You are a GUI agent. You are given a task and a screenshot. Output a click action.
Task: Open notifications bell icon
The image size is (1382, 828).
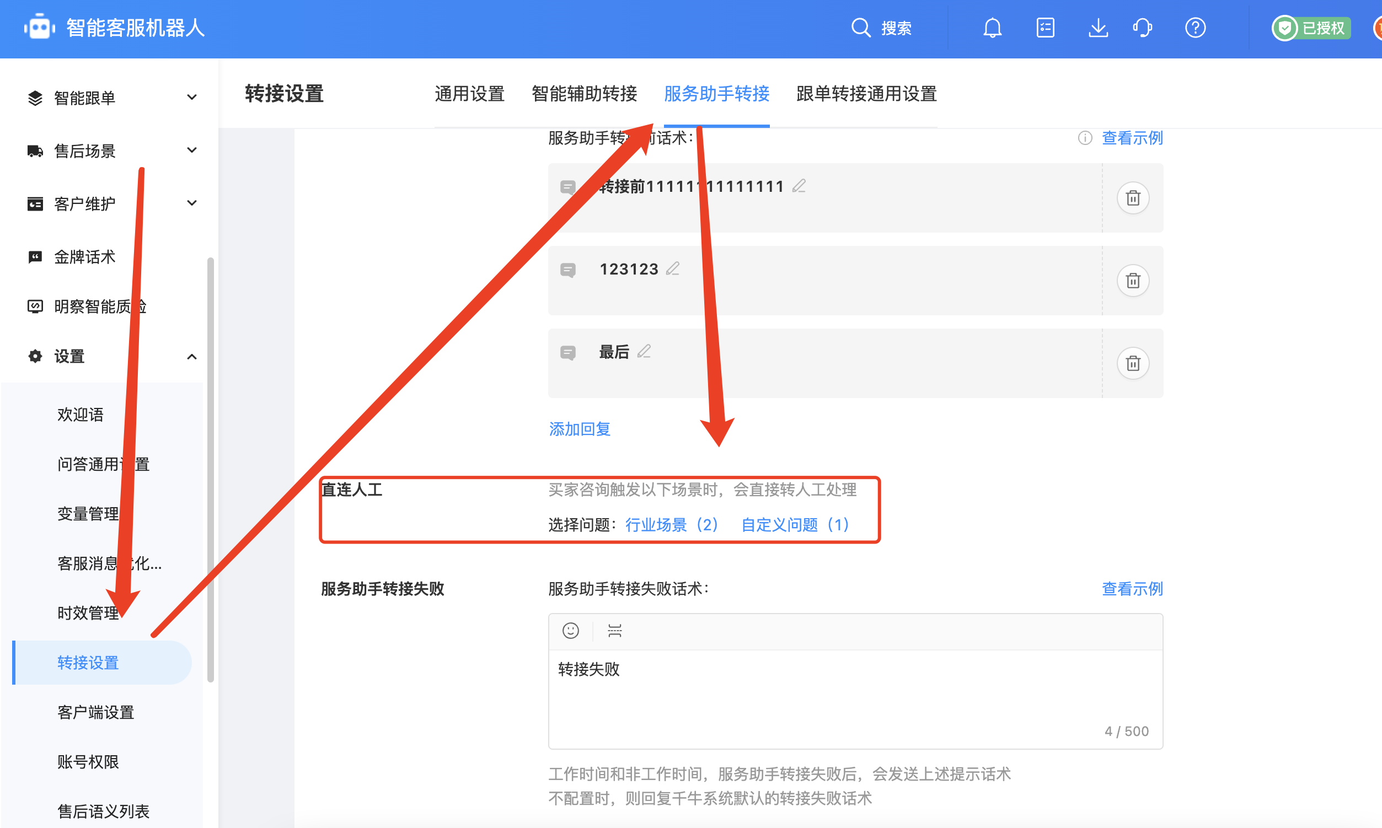[993, 28]
